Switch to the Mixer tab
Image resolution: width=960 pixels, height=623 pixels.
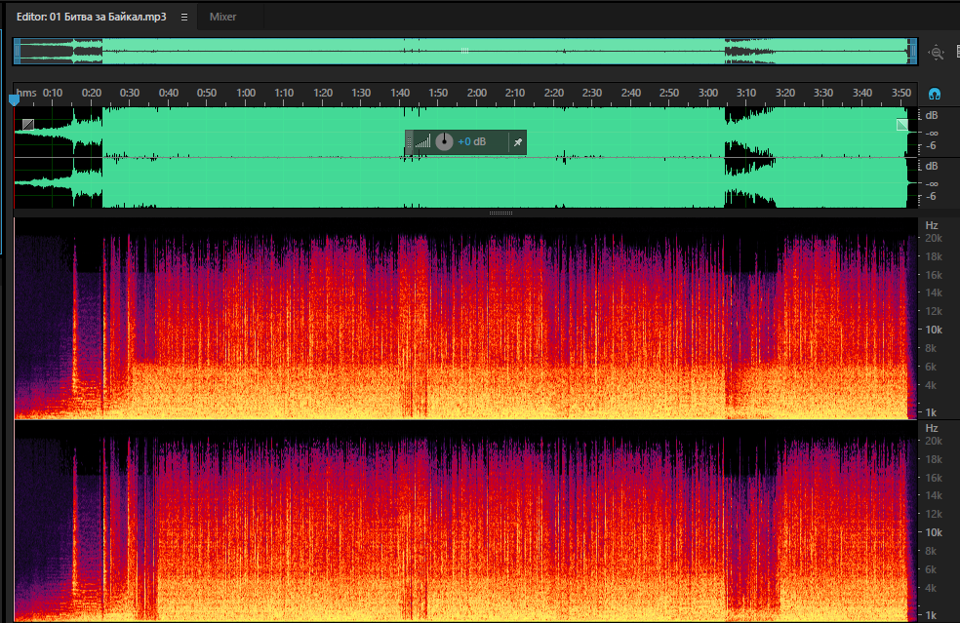coord(222,18)
